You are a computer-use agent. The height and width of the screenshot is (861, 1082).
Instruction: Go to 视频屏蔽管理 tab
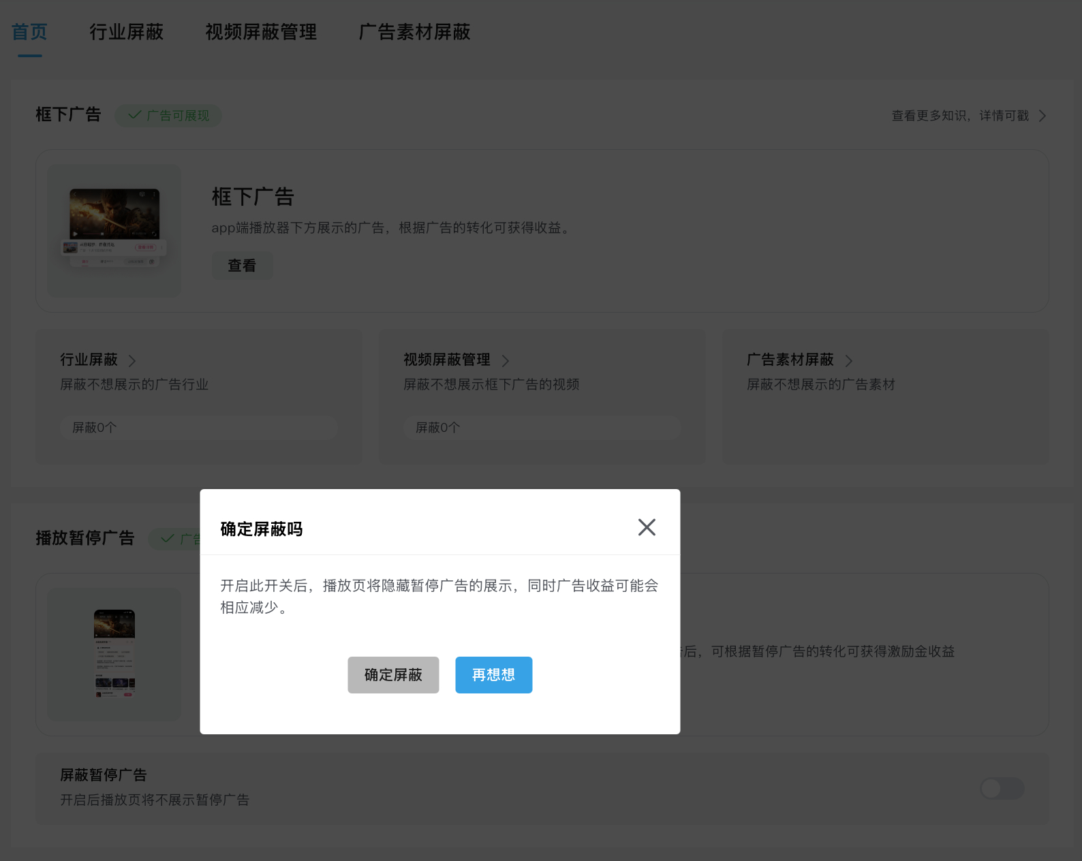262,32
